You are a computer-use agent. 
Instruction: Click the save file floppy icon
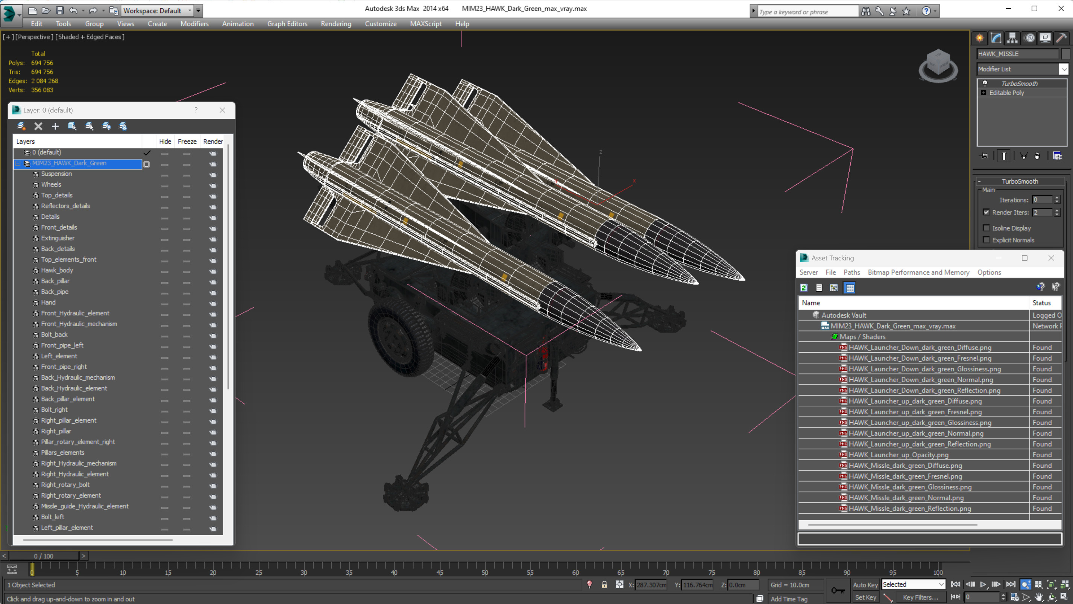pos(59,11)
